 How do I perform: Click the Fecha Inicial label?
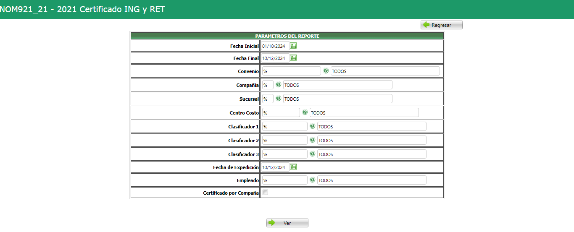(x=245, y=46)
